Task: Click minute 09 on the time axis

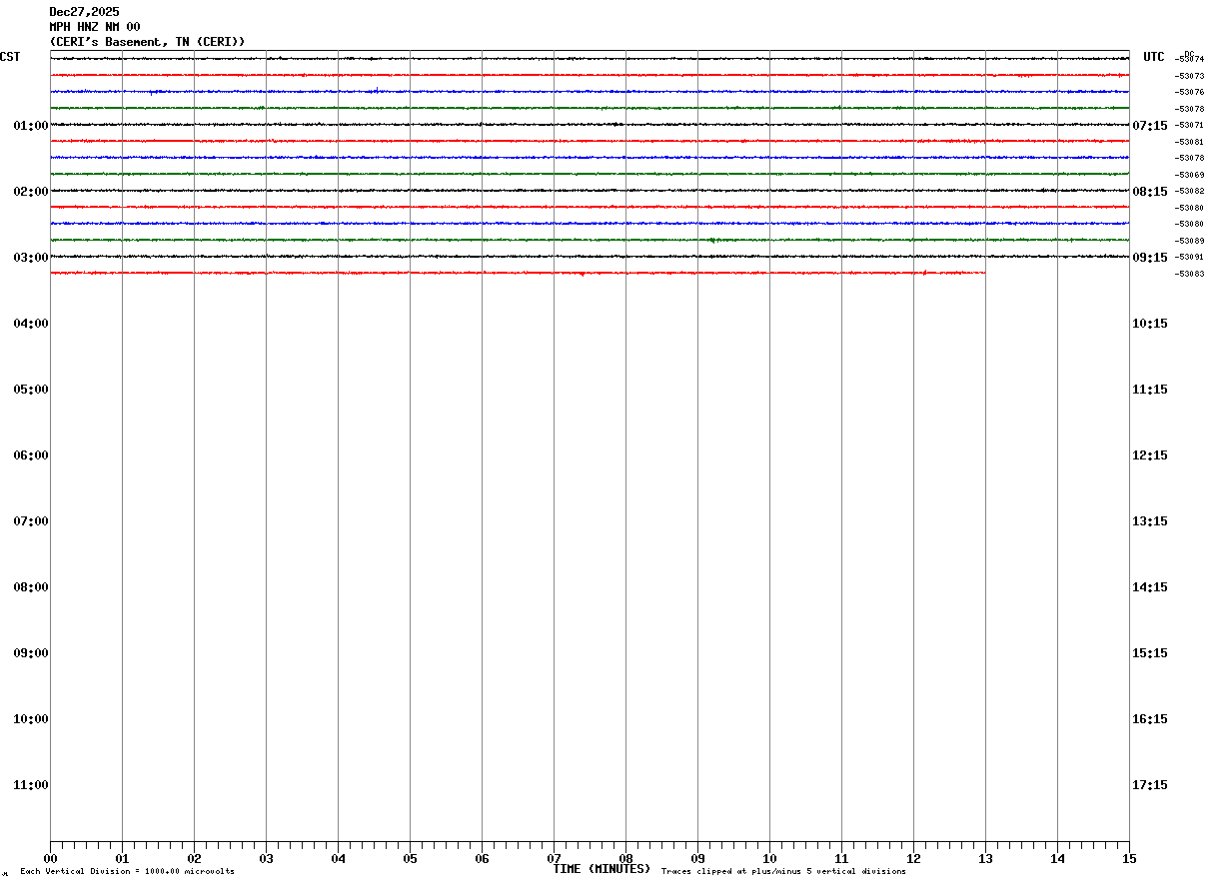Action: click(x=697, y=859)
